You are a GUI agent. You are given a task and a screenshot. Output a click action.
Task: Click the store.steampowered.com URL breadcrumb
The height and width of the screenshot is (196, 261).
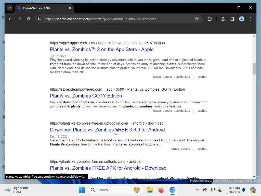click(117, 90)
